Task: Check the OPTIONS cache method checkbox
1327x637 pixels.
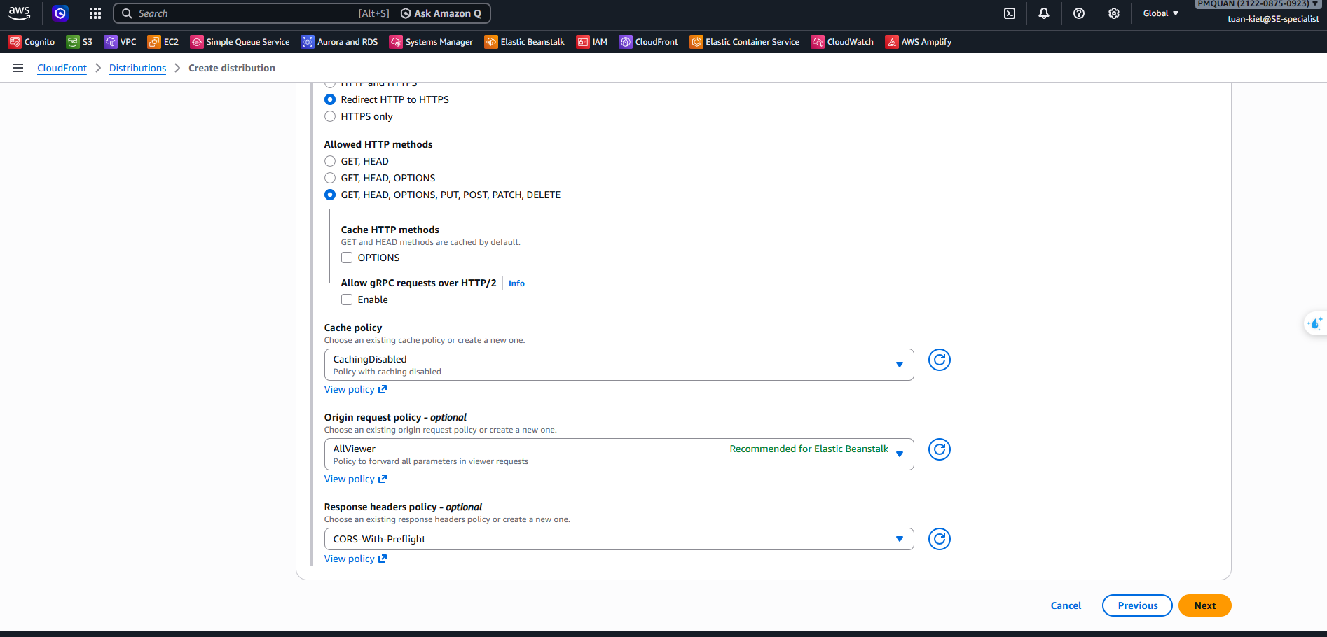Action: pos(347,258)
